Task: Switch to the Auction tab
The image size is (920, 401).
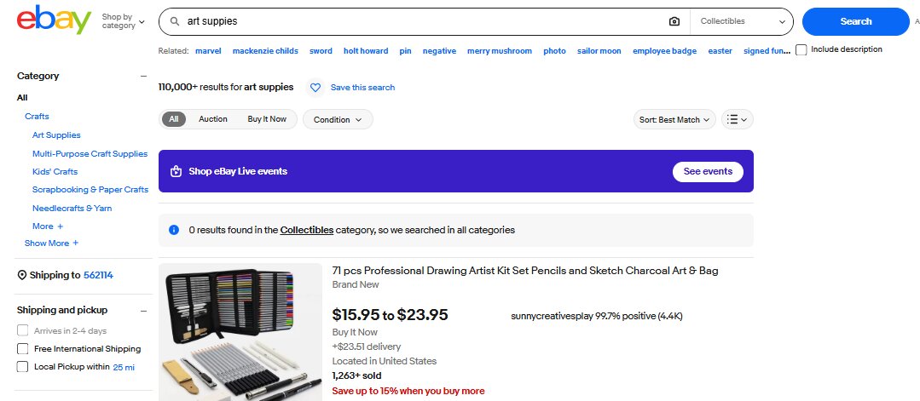Action: [x=213, y=119]
